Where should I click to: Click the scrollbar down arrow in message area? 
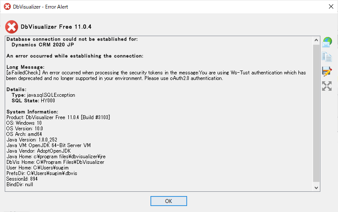tap(316, 187)
